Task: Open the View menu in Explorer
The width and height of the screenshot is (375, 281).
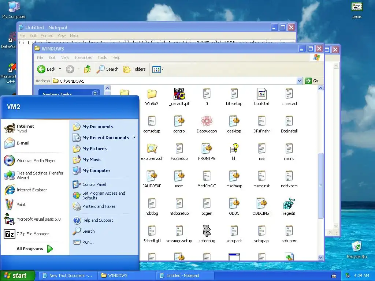Action: 65,57
